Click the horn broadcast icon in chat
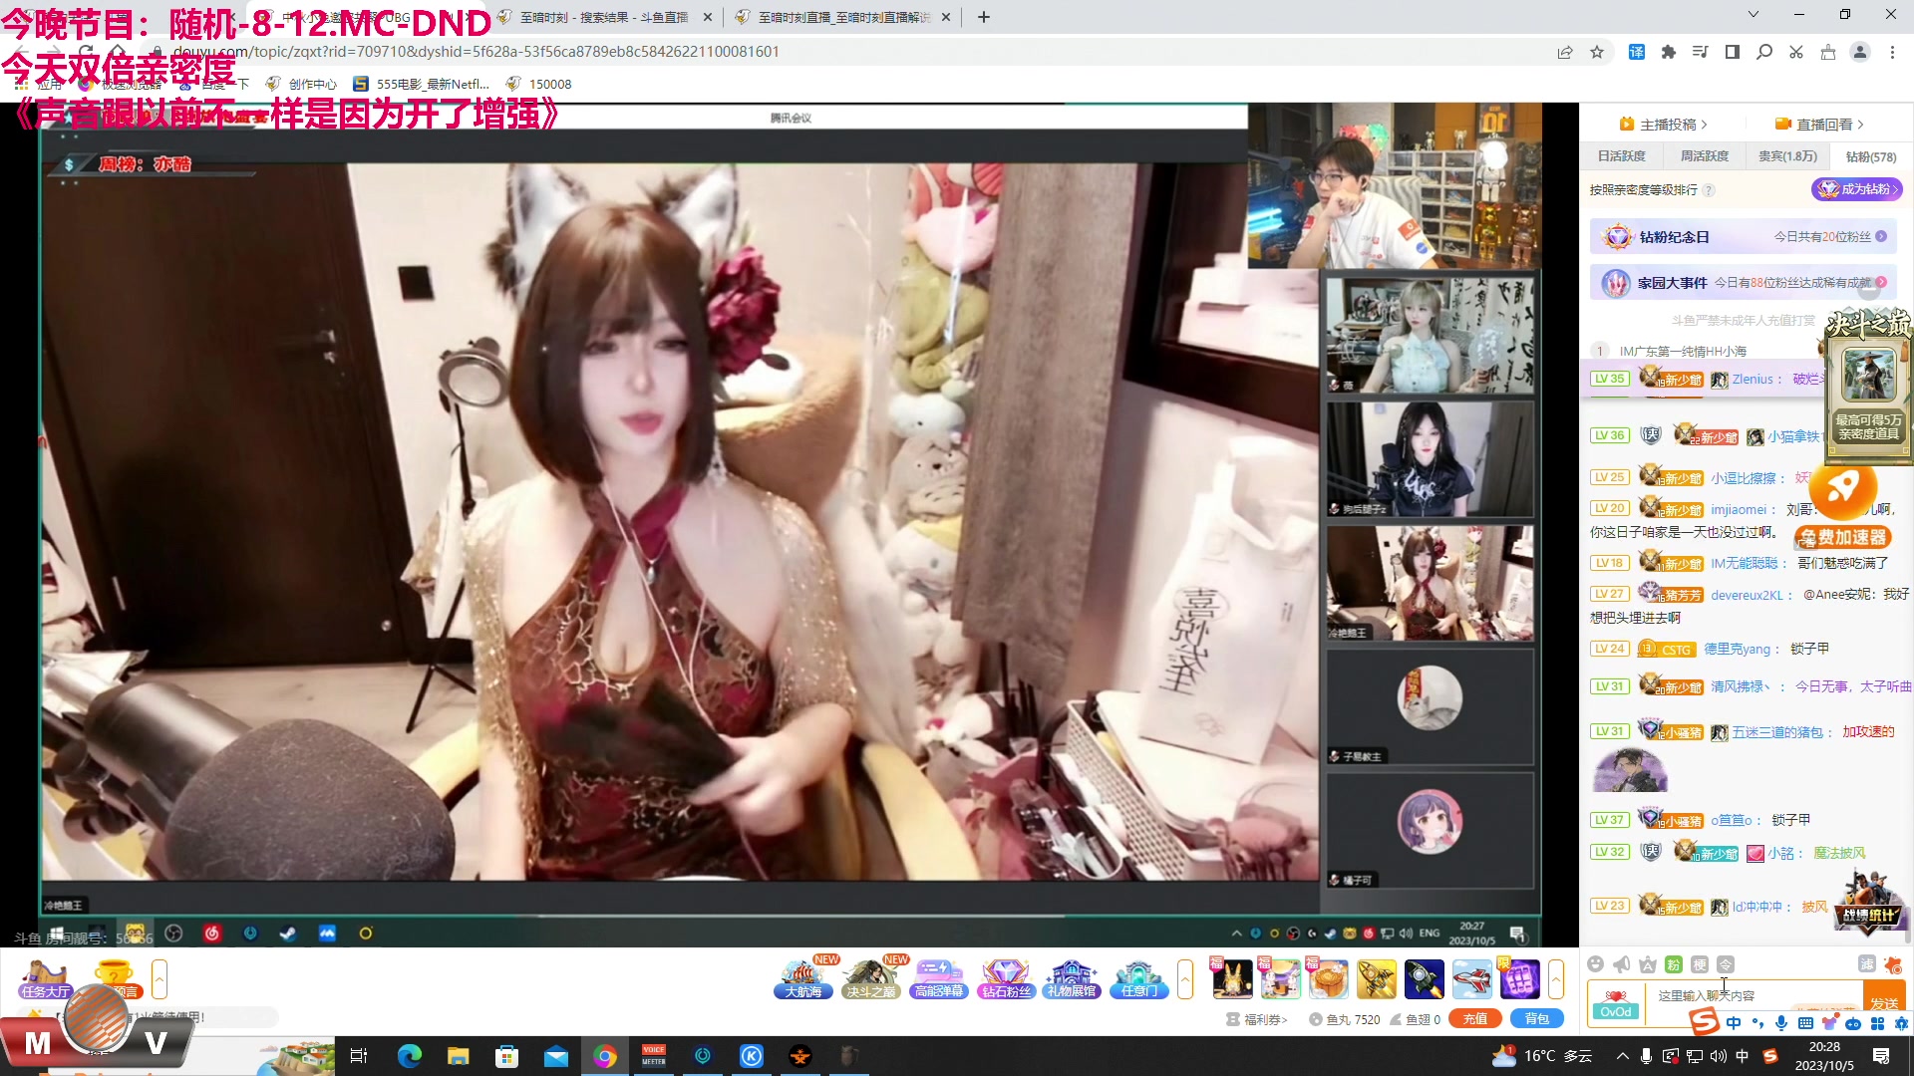Image resolution: width=1914 pixels, height=1076 pixels. point(1622,963)
